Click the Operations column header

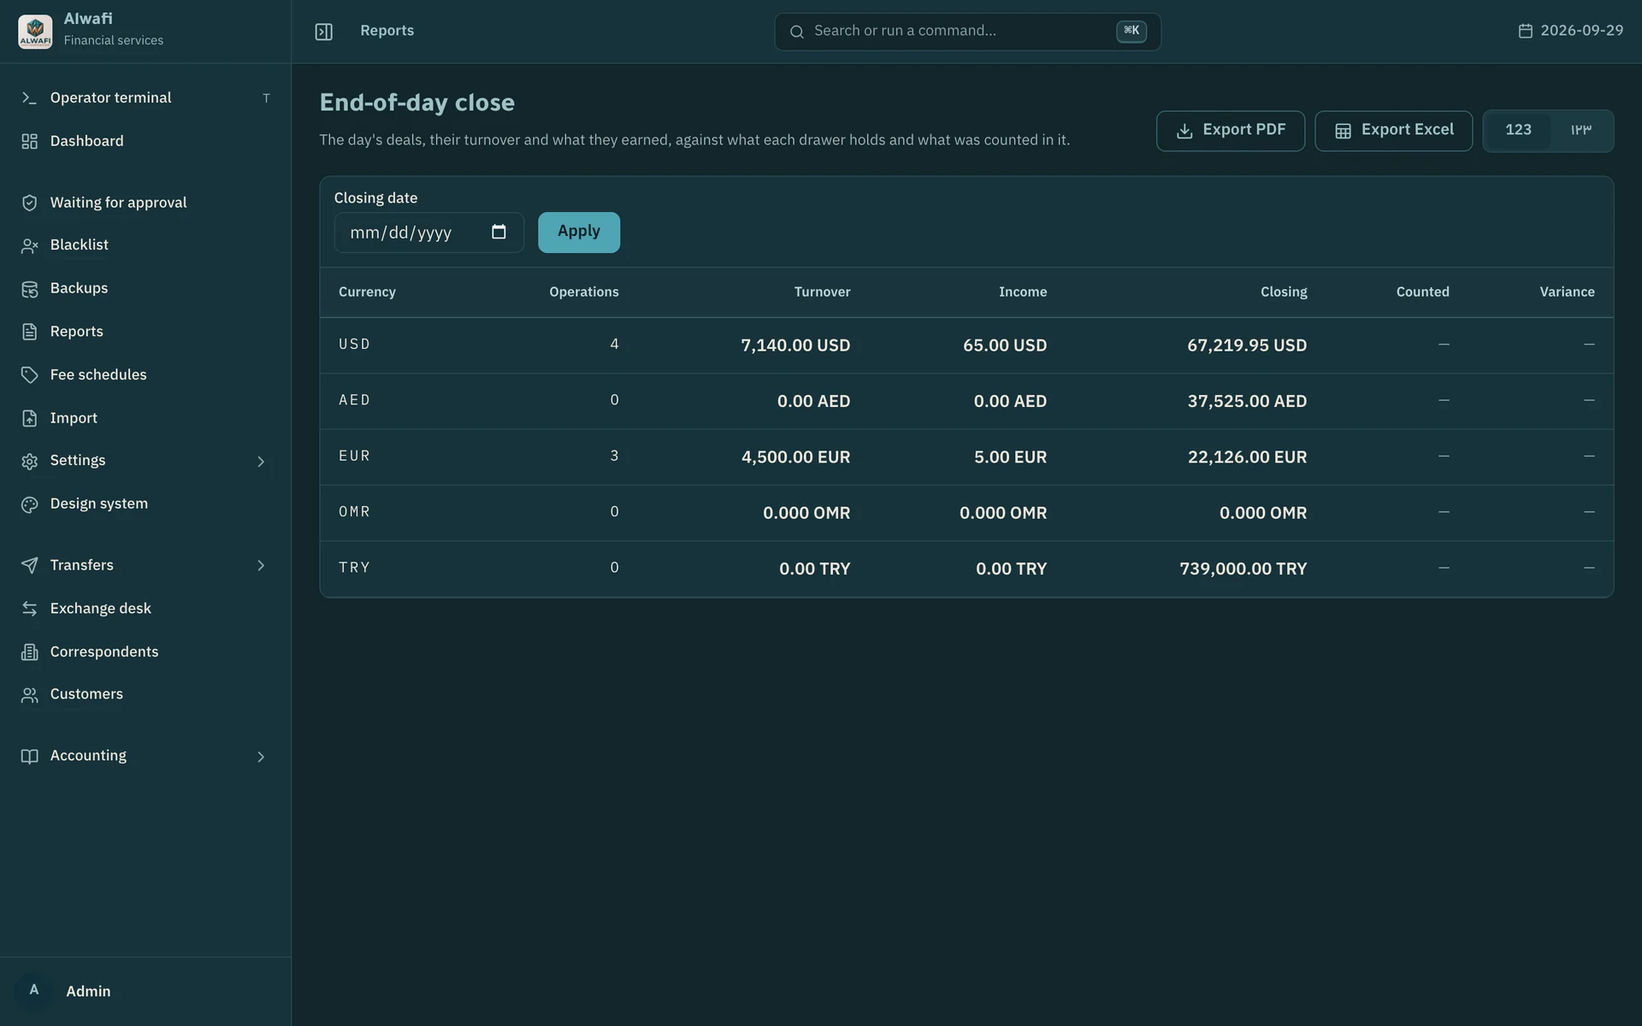[583, 292]
